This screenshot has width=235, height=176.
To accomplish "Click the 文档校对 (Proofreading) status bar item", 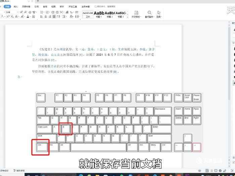I will [4, 170].
